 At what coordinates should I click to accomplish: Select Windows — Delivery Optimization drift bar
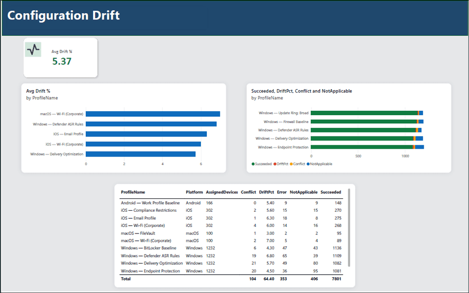(x=140, y=154)
